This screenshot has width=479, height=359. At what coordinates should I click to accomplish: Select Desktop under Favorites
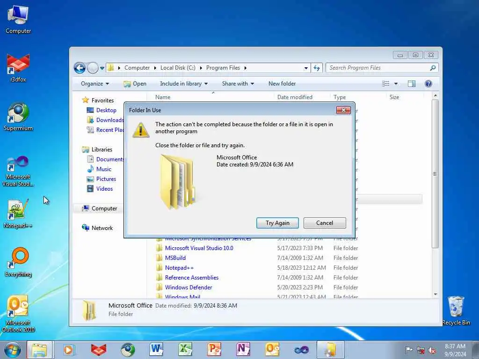click(x=106, y=110)
